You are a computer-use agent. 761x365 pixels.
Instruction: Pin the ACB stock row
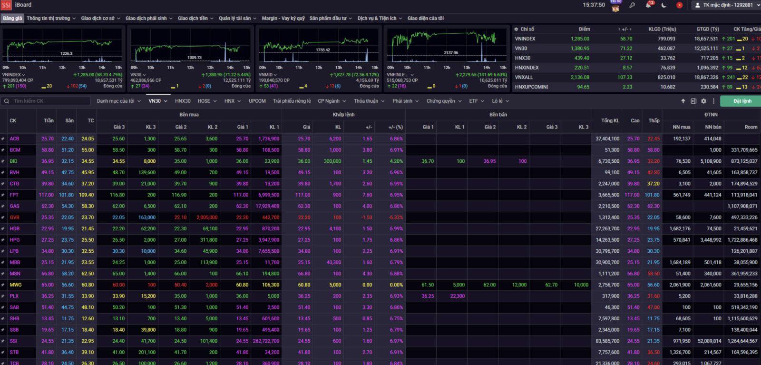[x=3, y=139]
